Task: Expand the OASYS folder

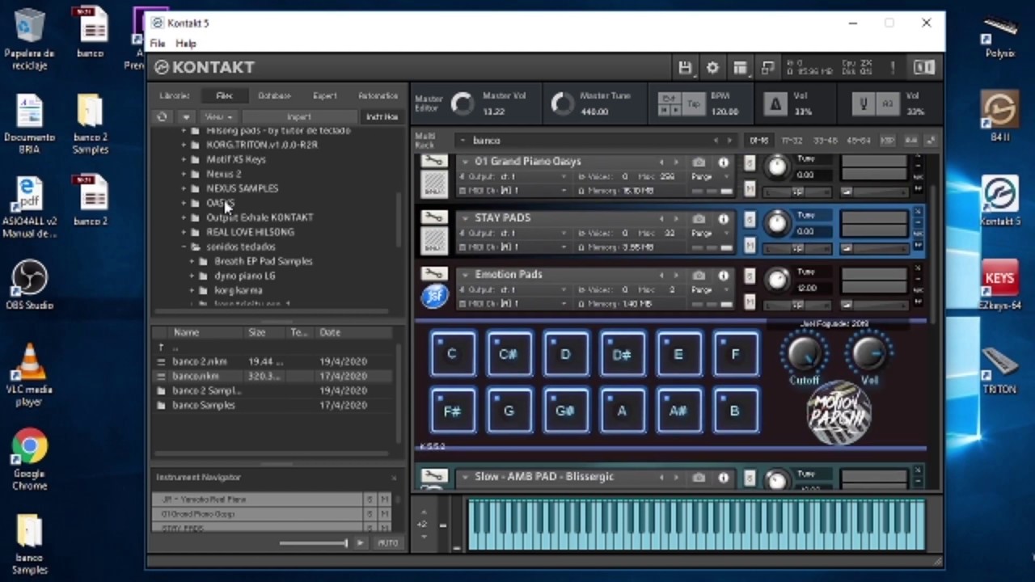Action: (184, 203)
